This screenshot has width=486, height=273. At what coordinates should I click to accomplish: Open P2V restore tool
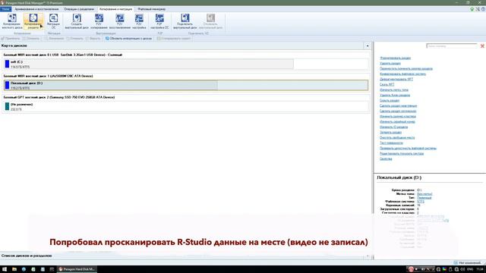(120, 21)
